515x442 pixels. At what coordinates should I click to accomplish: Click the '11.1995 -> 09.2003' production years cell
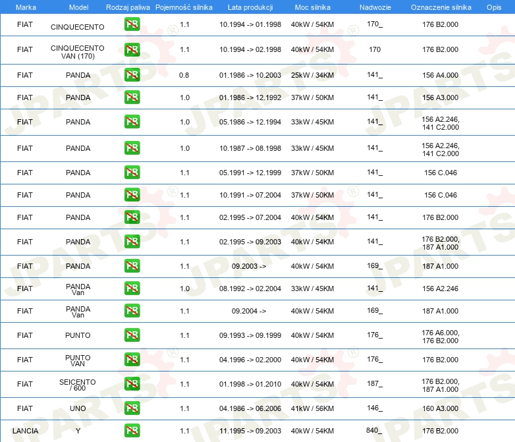point(250,431)
